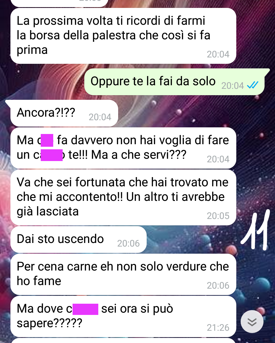Tap the partially visible bubble at the bottom edge
Screen dimensions: 275x343
[123, 340]
